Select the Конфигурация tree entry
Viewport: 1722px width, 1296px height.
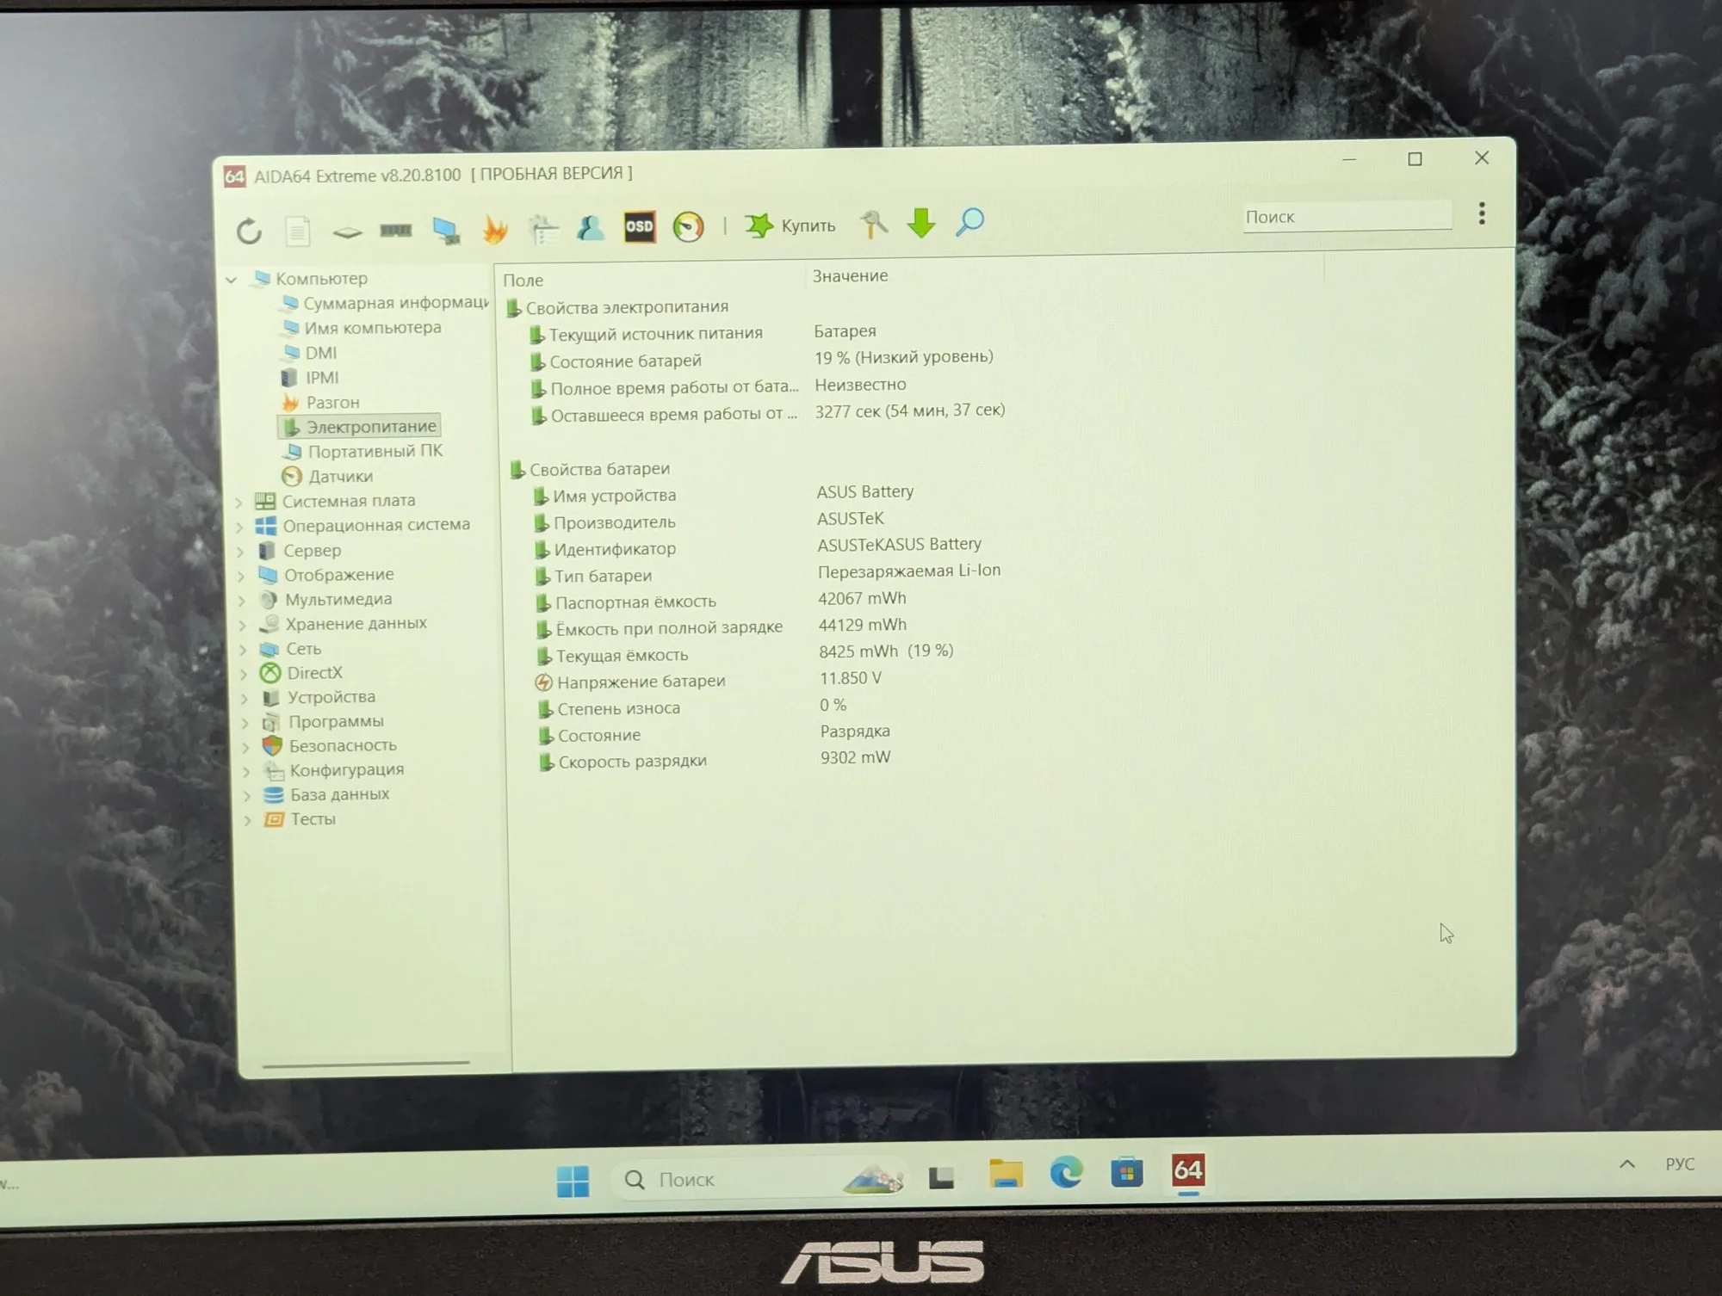(x=333, y=769)
